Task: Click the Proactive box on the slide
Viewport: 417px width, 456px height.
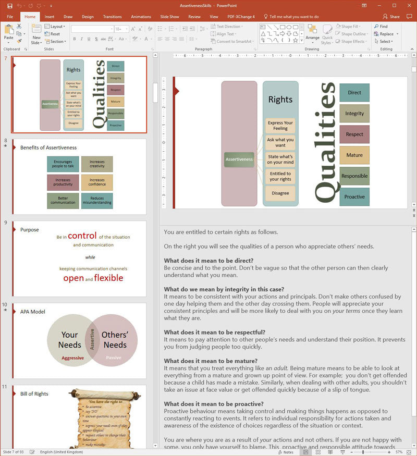Action: click(354, 197)
